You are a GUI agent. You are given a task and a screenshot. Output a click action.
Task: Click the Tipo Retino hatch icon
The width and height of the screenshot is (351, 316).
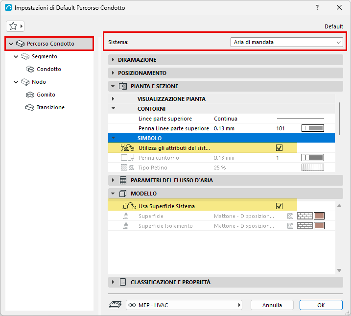point(127,168)
